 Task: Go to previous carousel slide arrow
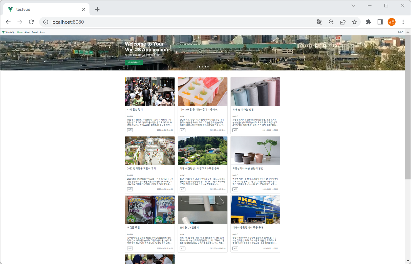(x=197, y=67)
